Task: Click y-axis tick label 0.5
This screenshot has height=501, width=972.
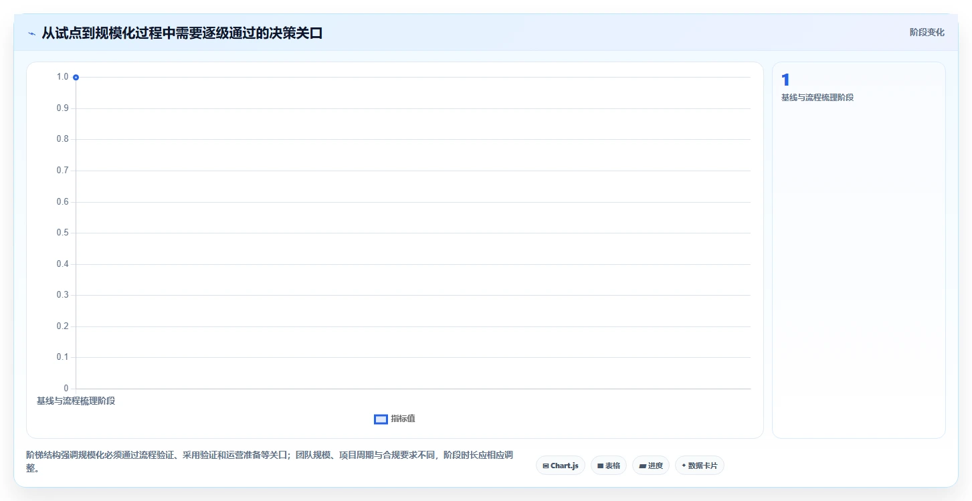Action: (62, 233)
